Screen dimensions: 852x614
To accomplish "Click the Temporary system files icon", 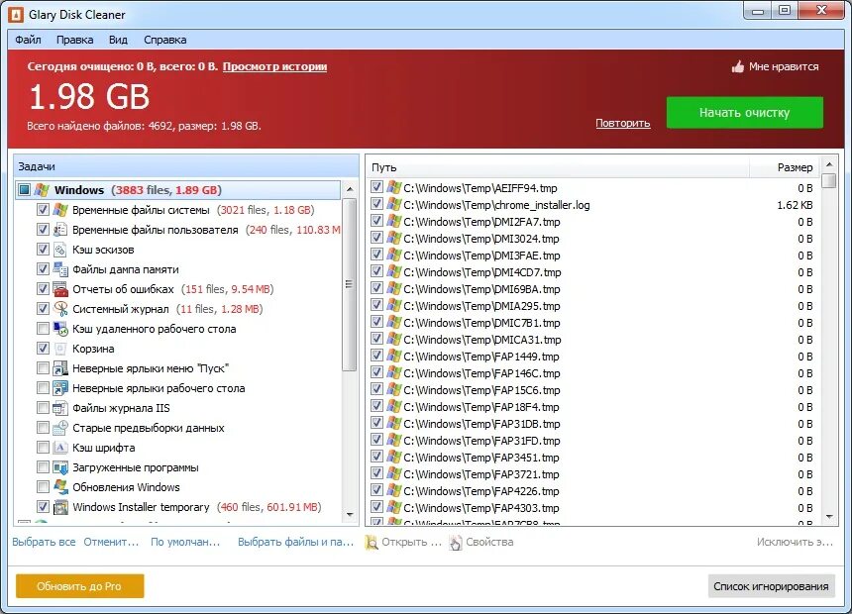I will [60, 210].
